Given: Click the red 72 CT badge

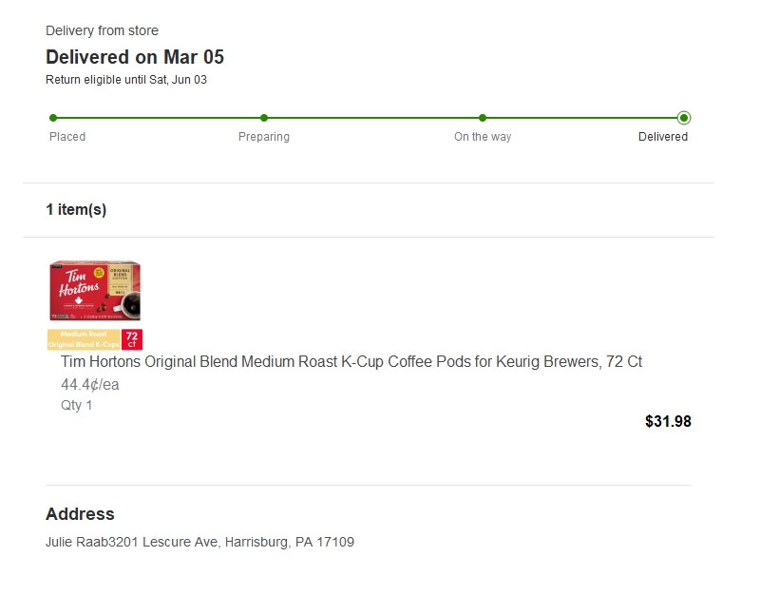Looking at the screenshot, I should (x=132, y=339).
